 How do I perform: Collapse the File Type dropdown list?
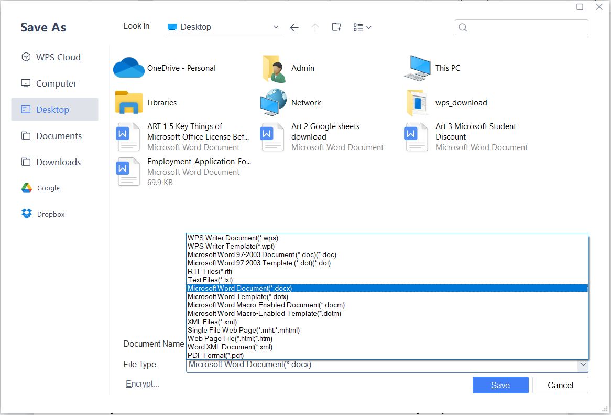[583, 364]
